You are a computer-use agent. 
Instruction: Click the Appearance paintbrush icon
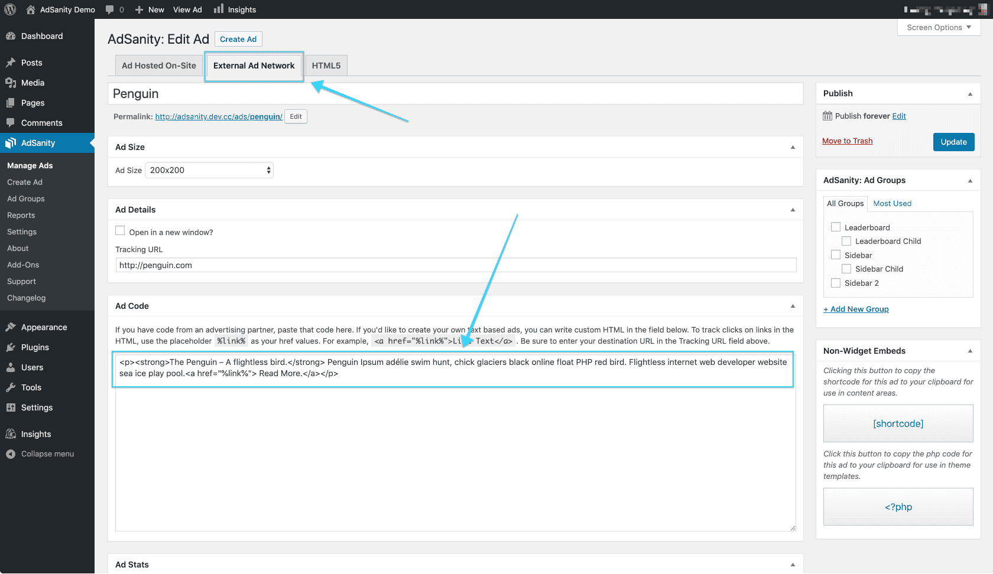(11, 327)
